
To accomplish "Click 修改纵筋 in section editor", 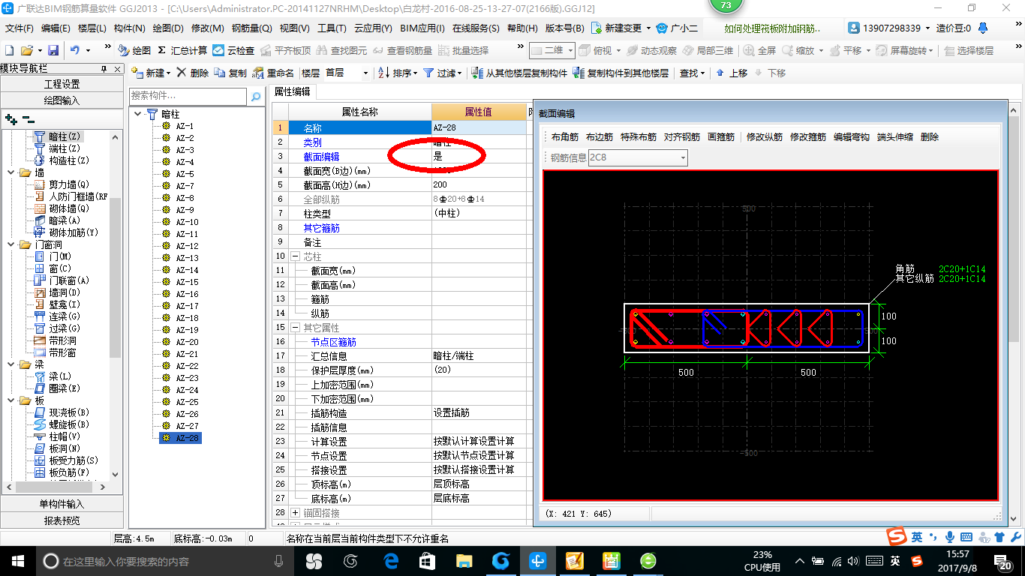I will point(765,137).
